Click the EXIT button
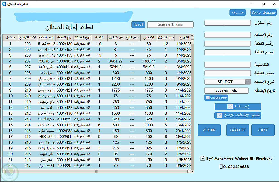Viewport: 279px width, 182px height. [x=263, y=130]
